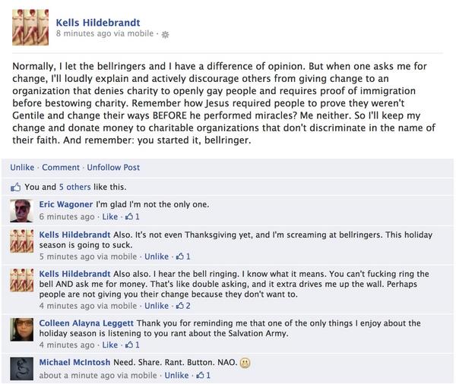Unlike Michael McIntosh's comment
Screen dimensions: 456x384
pyautogui.click(x=176, y=375)
